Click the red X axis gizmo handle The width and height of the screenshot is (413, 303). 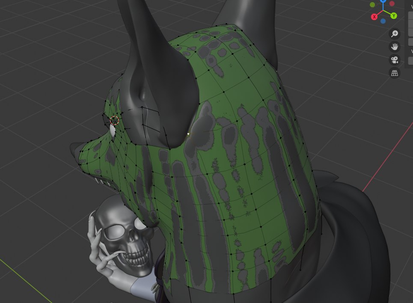coord(374,17)
